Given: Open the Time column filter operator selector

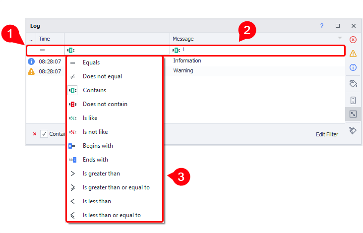Looking at the screenshot, I should pos(43,50).
